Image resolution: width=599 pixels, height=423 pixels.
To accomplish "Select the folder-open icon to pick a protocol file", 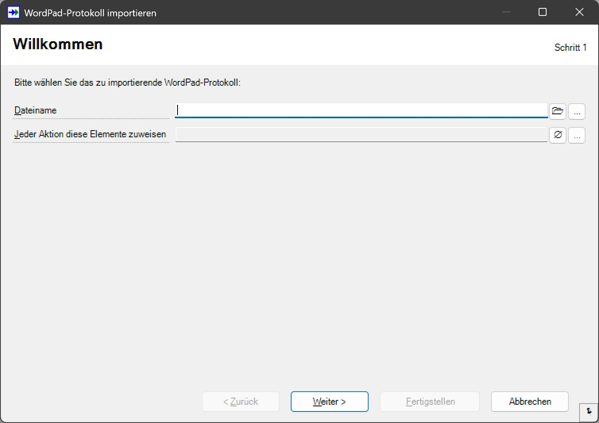I will [x=557, y=112].
